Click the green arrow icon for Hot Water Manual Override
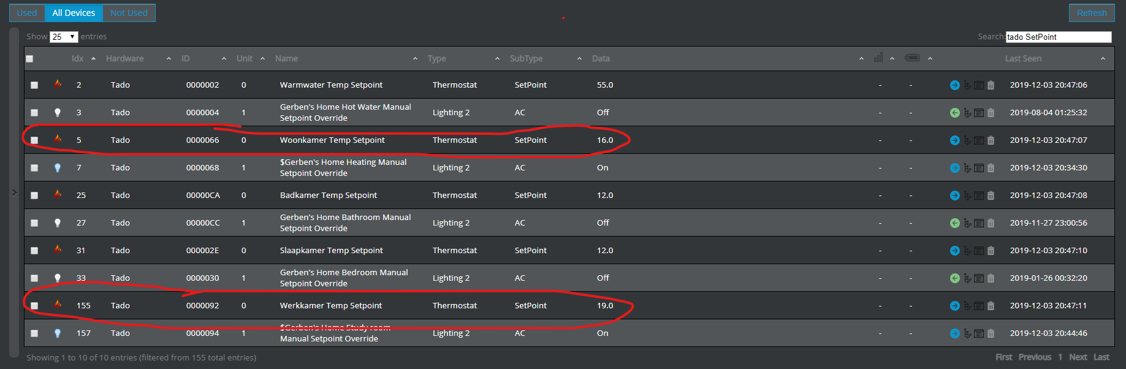Viewport: 1126px width, 369px height. click(954, 113)
